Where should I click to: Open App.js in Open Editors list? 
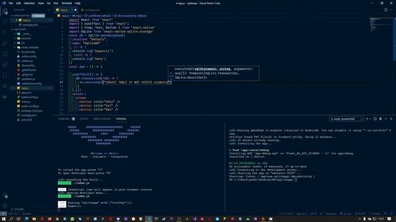27,20
